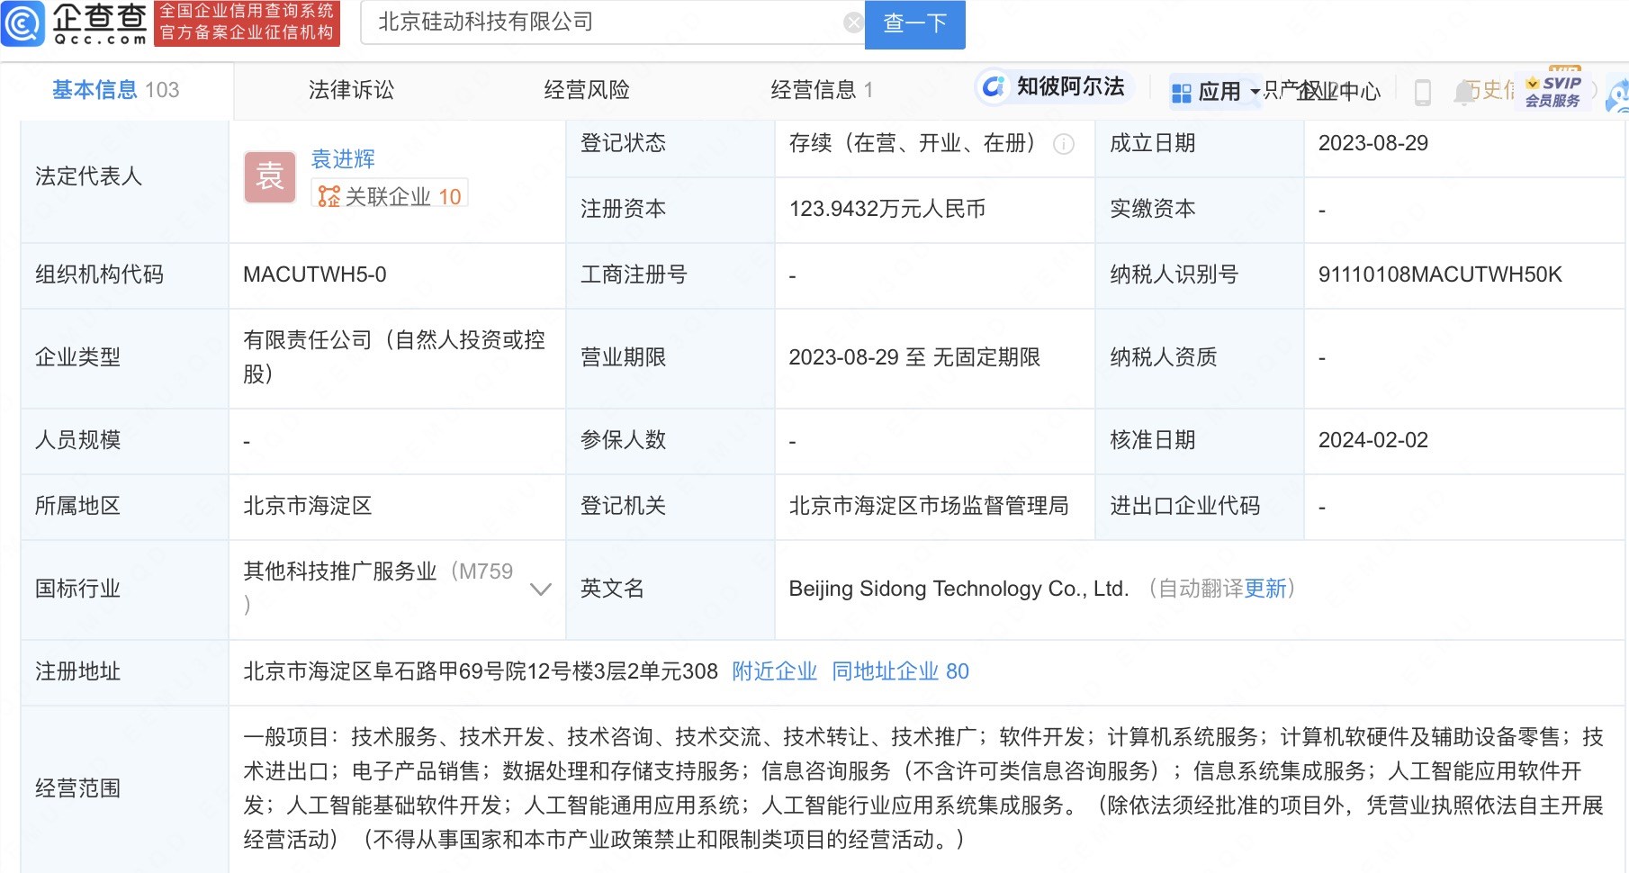The height and width of the screenshot is (873, 1629).
Task: Open the mobile app phone icon
Action: click(1423, 93)
